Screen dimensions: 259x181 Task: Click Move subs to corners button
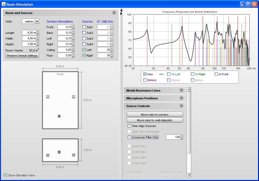(155, 115)
